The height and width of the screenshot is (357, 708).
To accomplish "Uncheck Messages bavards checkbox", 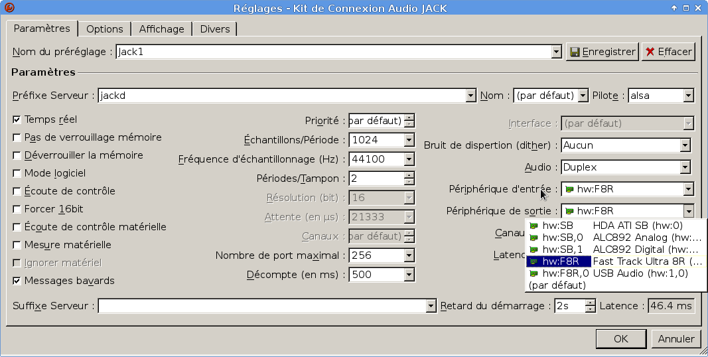I will click(17, 281).
